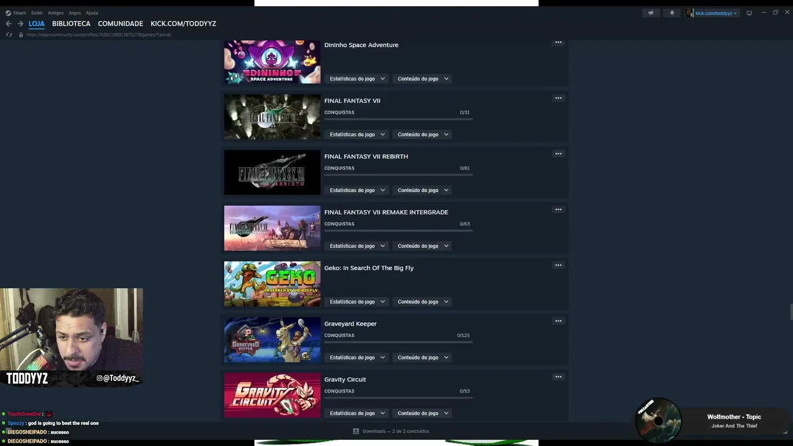Open the KICK.COM/TODDYYZ profile tab
This screenshot has height=446, width=793.
coord(183,24)
